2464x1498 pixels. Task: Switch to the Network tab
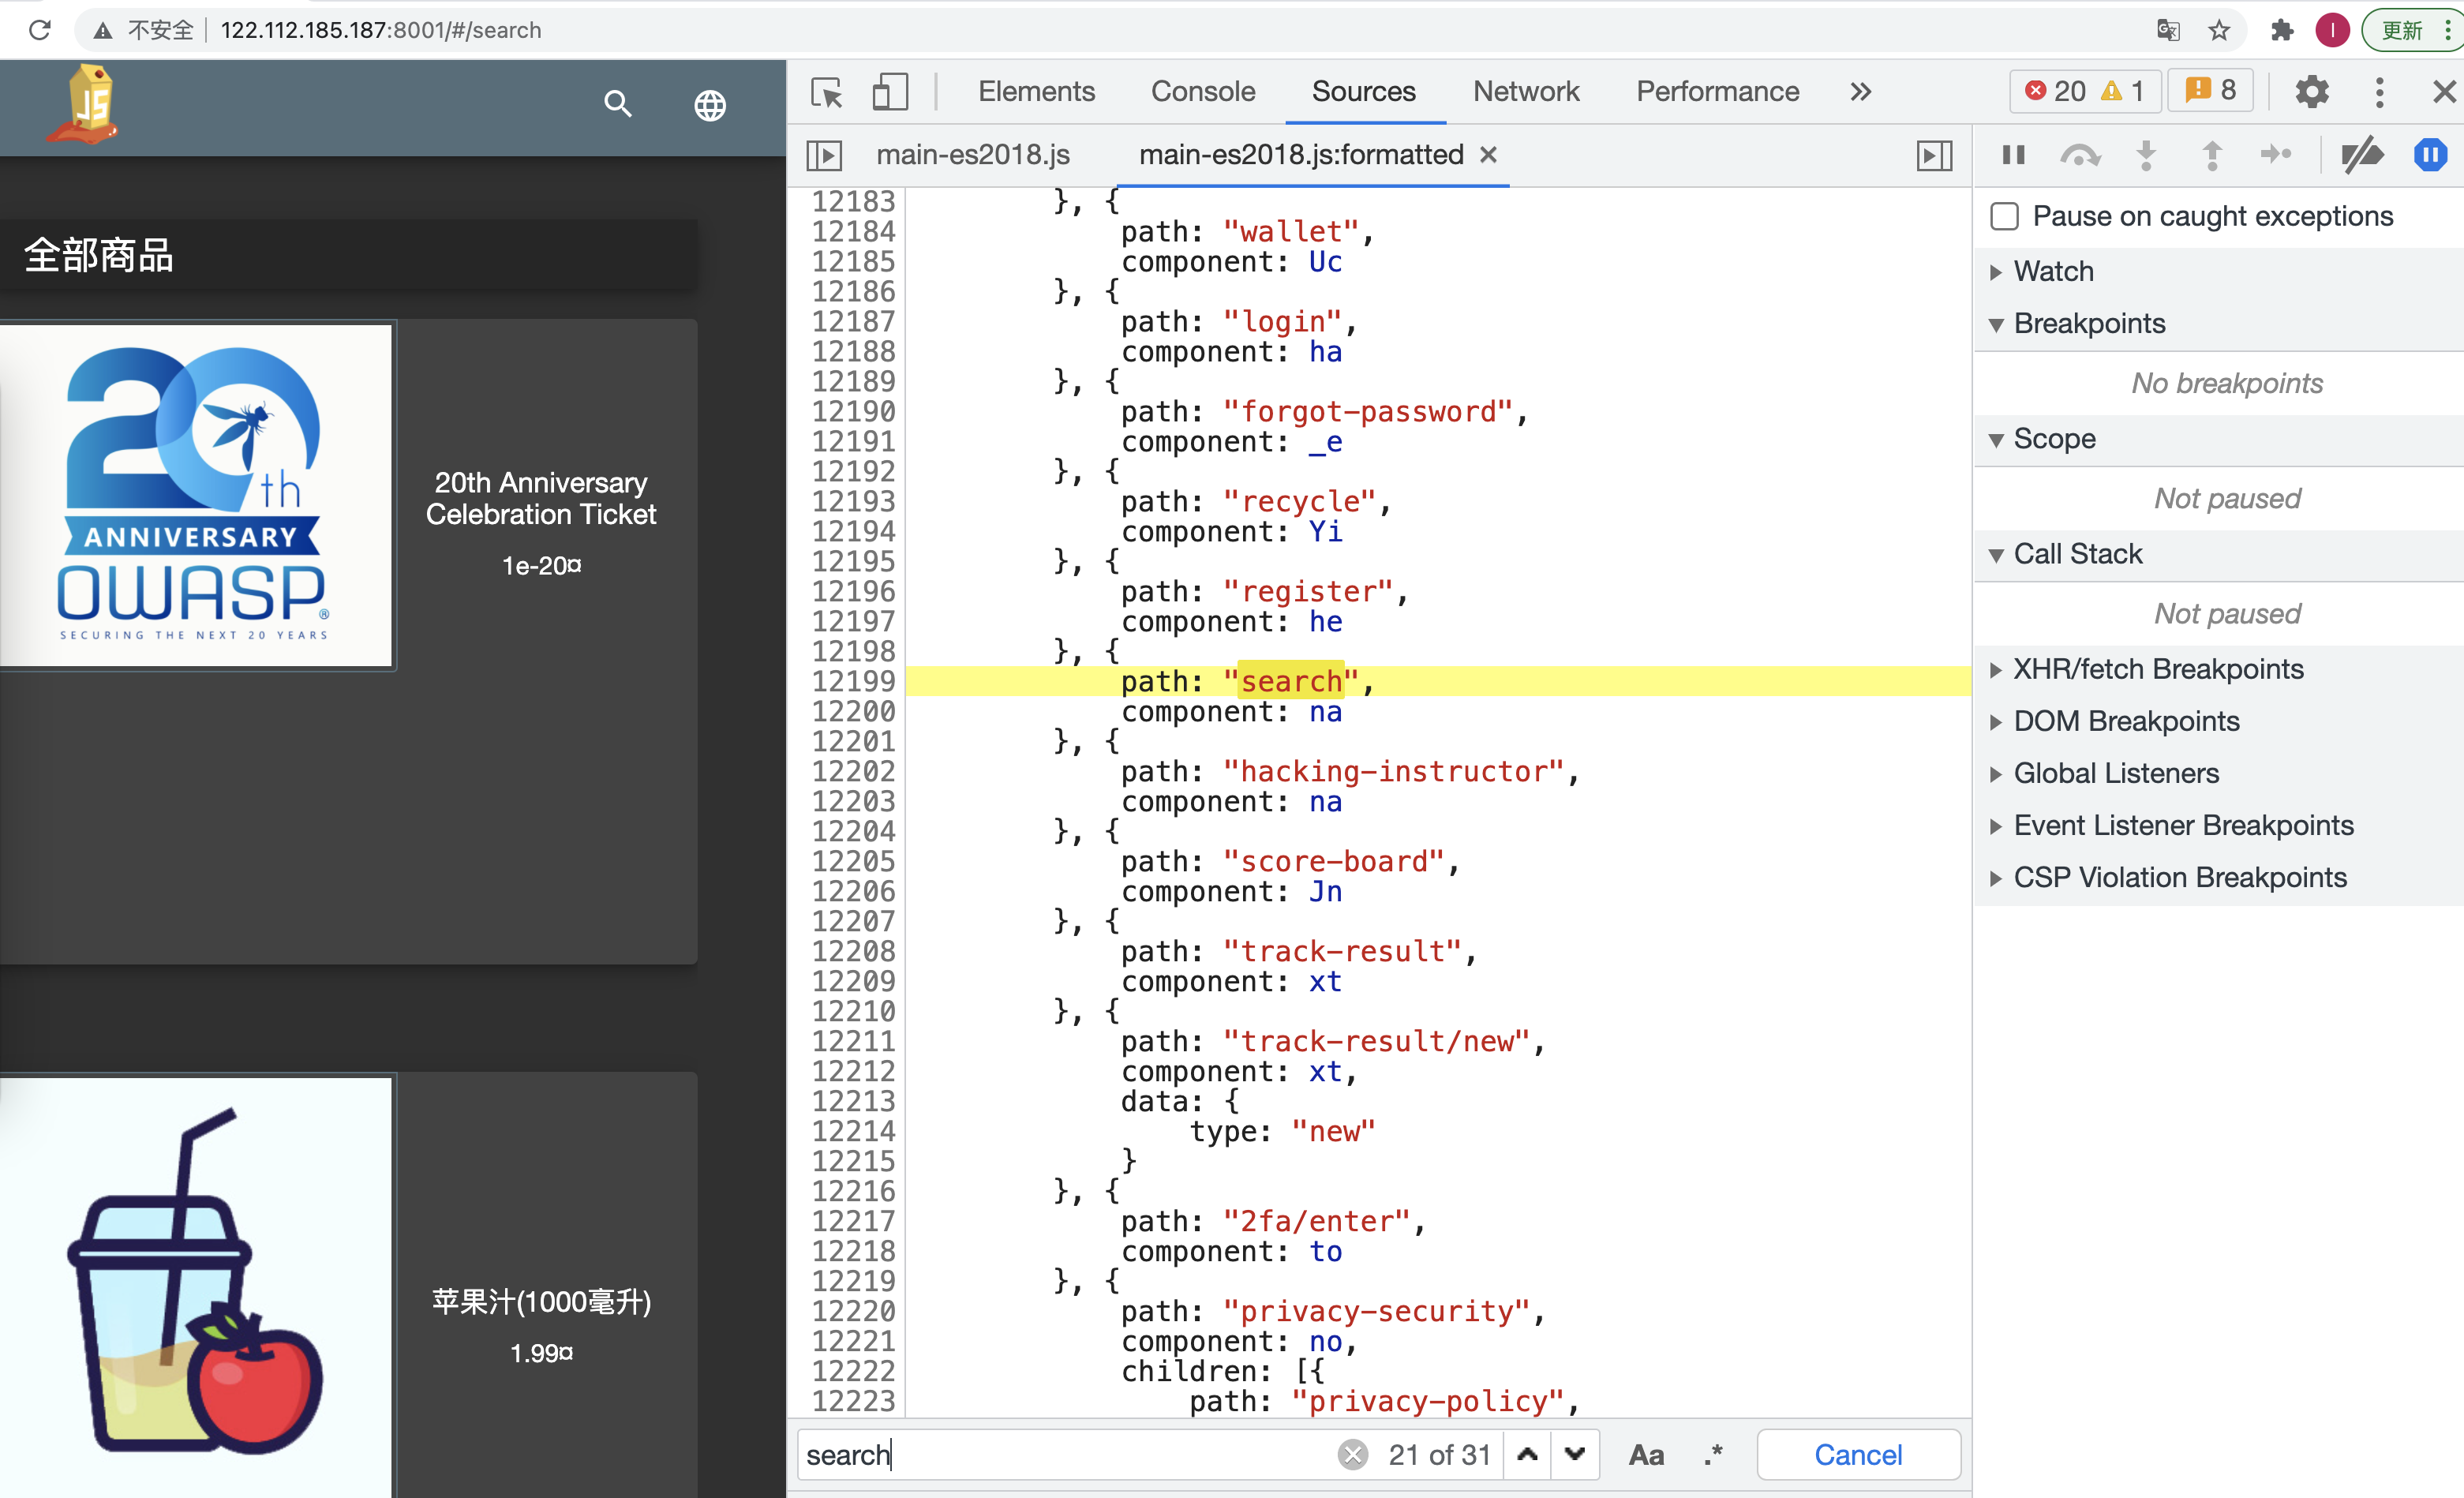tap(1525, 92)
